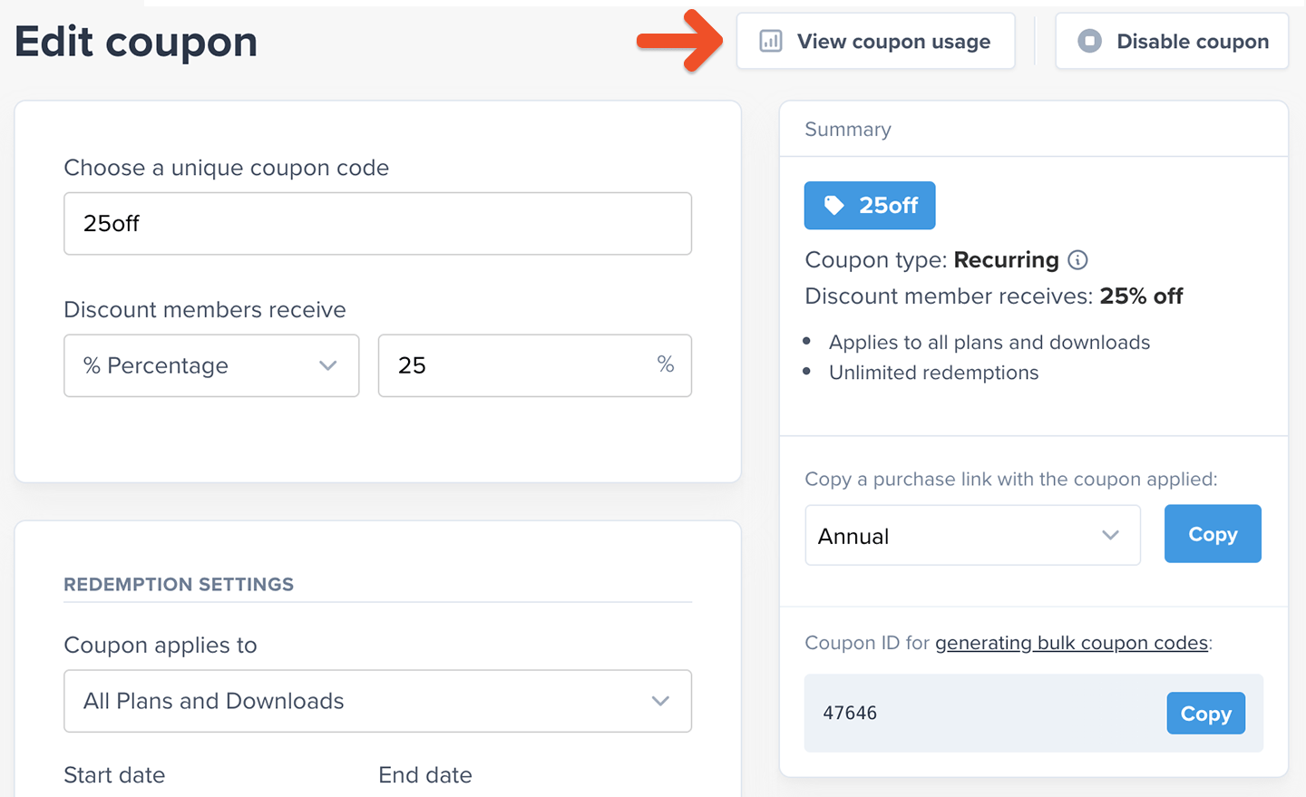Open the % Percentage discount type dropdown

click(x=211, y=365)
